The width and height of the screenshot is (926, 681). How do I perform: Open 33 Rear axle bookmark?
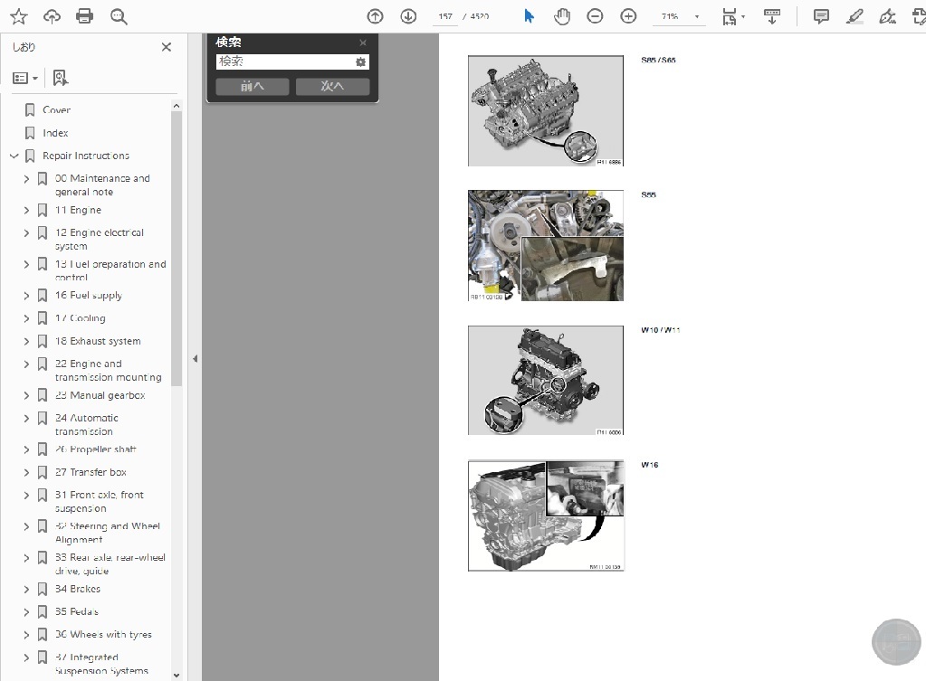[x=110, y=563]
